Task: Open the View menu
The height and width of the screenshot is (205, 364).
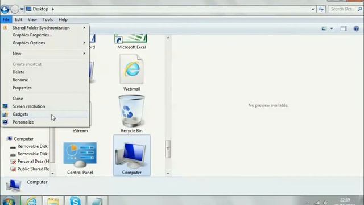Action: pyautogui.click(x=32, y=19)
